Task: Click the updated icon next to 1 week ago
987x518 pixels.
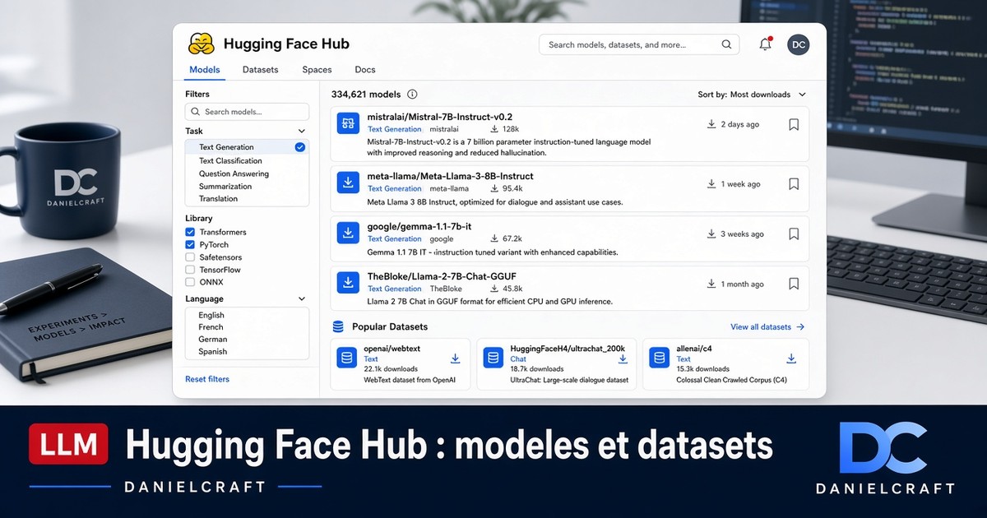Action: (711, 184)
